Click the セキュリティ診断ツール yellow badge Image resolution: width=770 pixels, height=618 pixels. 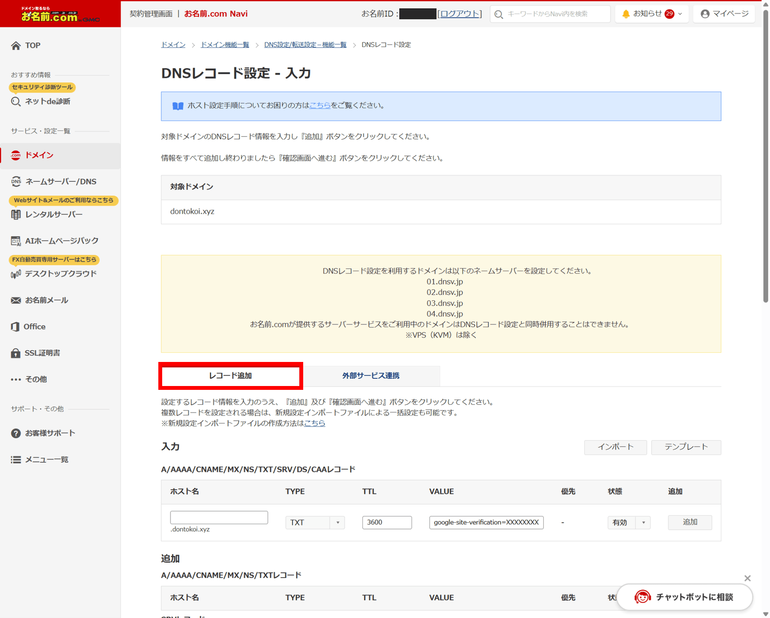point(42,87)
